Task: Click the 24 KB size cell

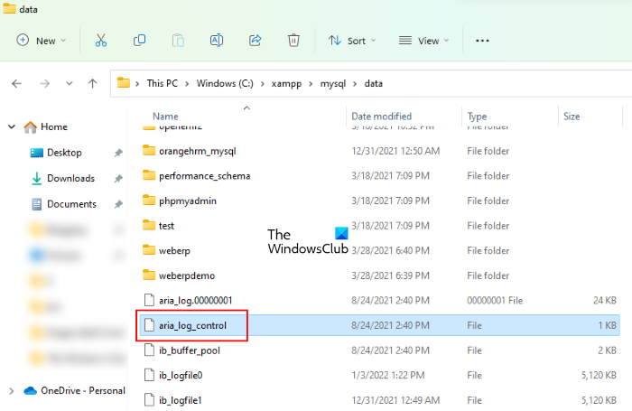Action: coord(605,301)
